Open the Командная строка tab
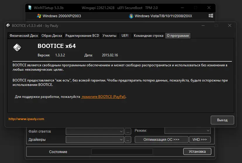 pyautogui.click(x=148, y=36)
